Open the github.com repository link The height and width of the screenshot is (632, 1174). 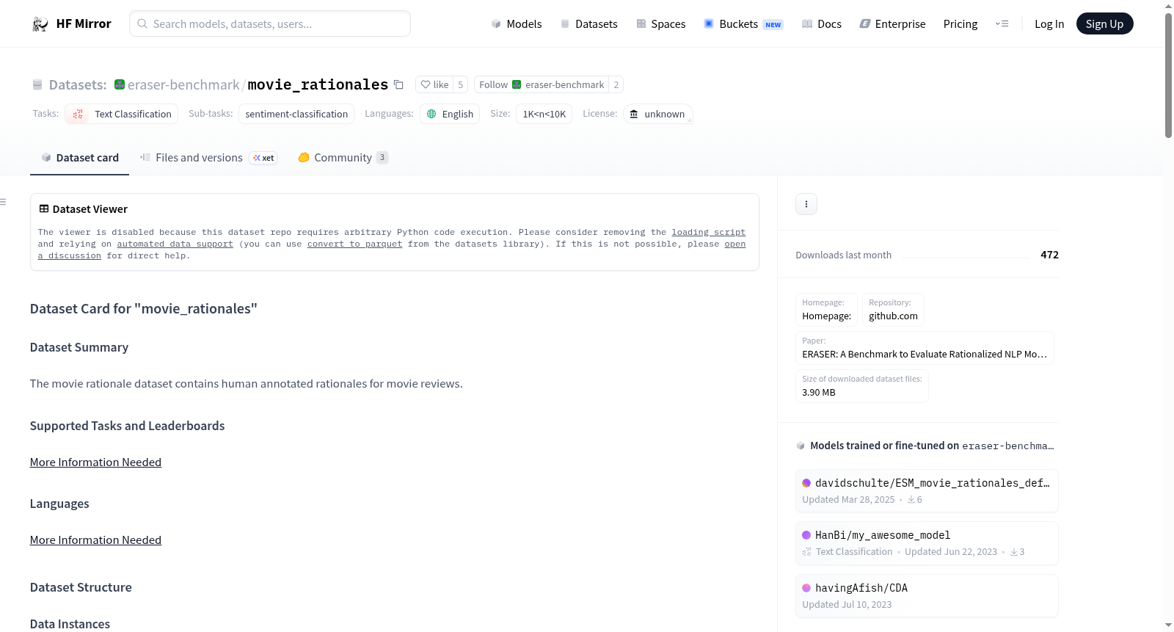coord(893,310)
